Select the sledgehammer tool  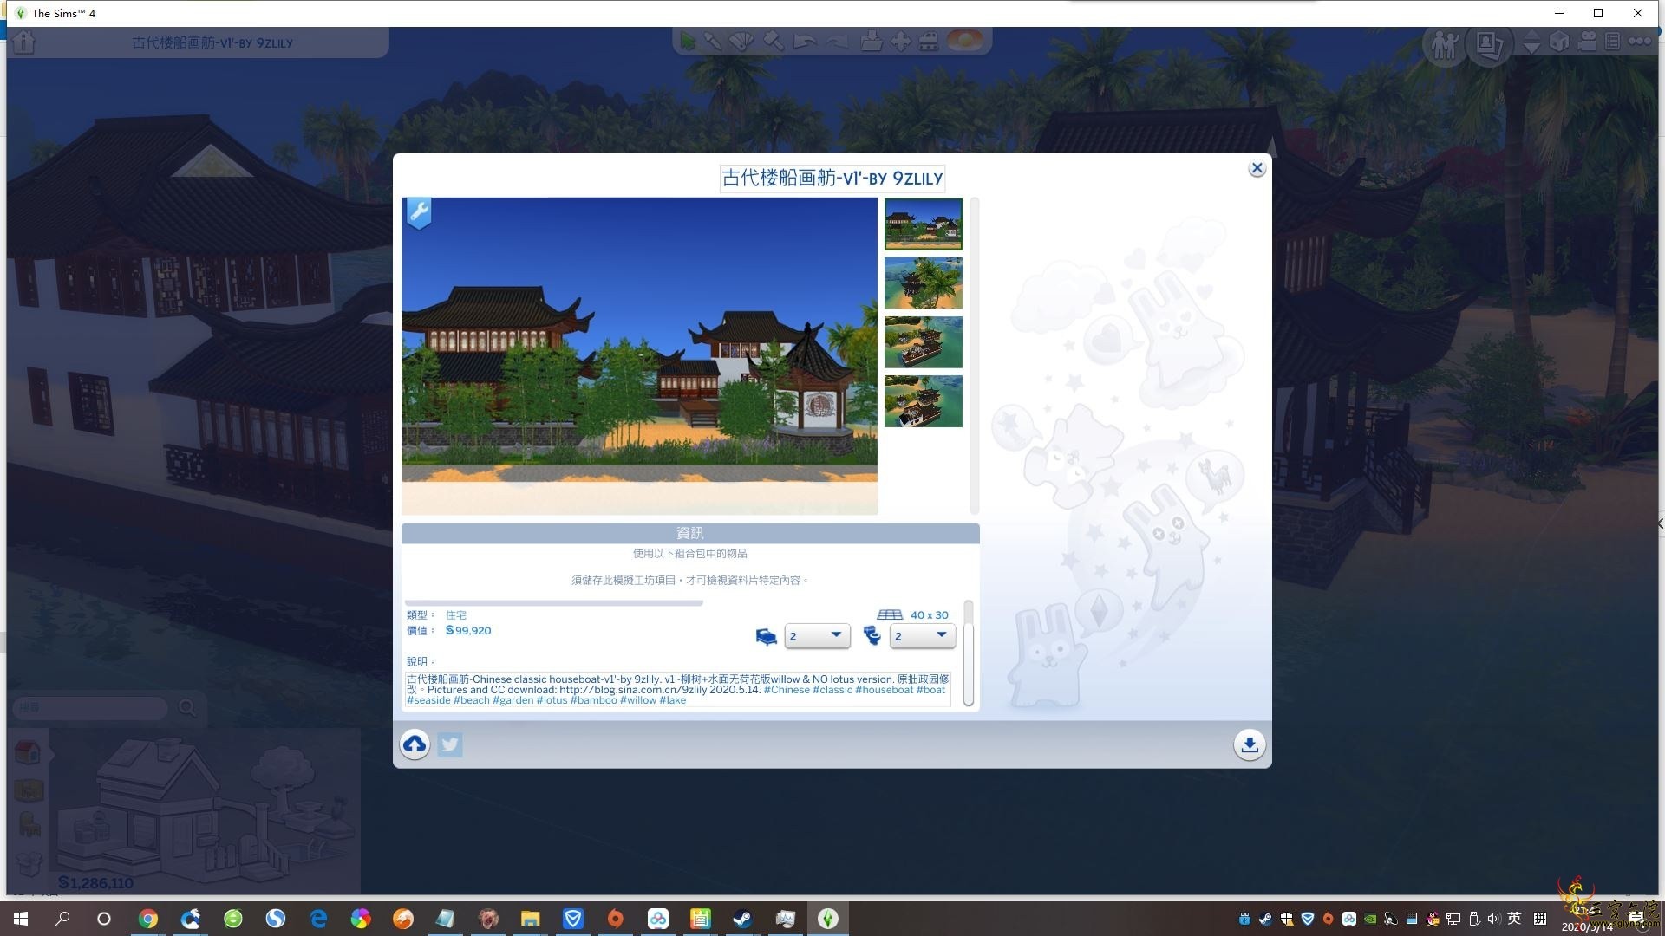tap(774, 42)
